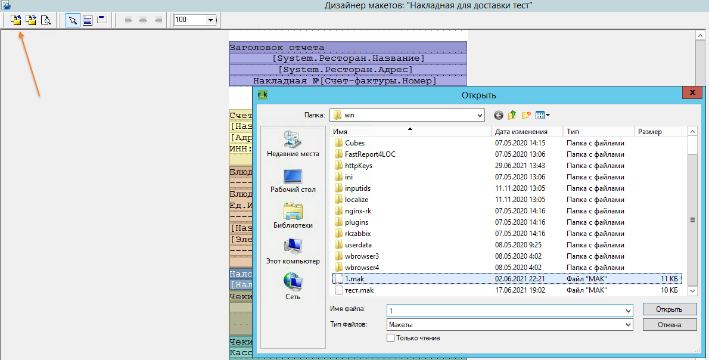Align text right in designer toolbar
709x360 pixels.
158,20
